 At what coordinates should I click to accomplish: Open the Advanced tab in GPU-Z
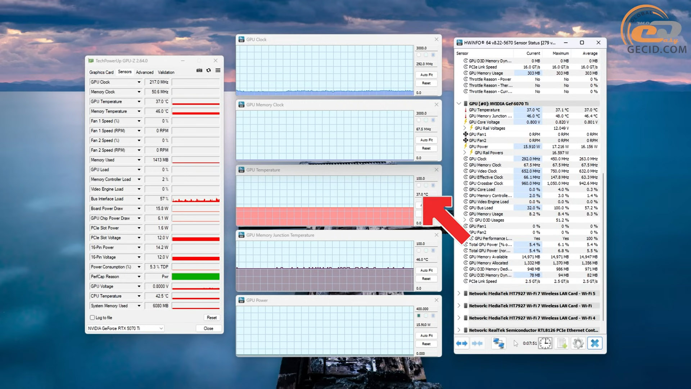click(145, 72)
